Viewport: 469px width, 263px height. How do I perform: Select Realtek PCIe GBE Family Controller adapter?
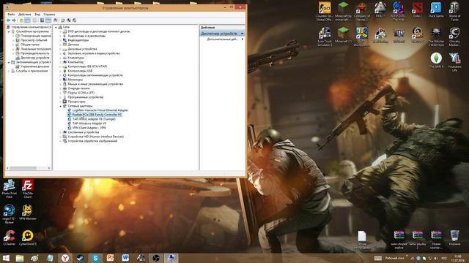pos(95,115)
